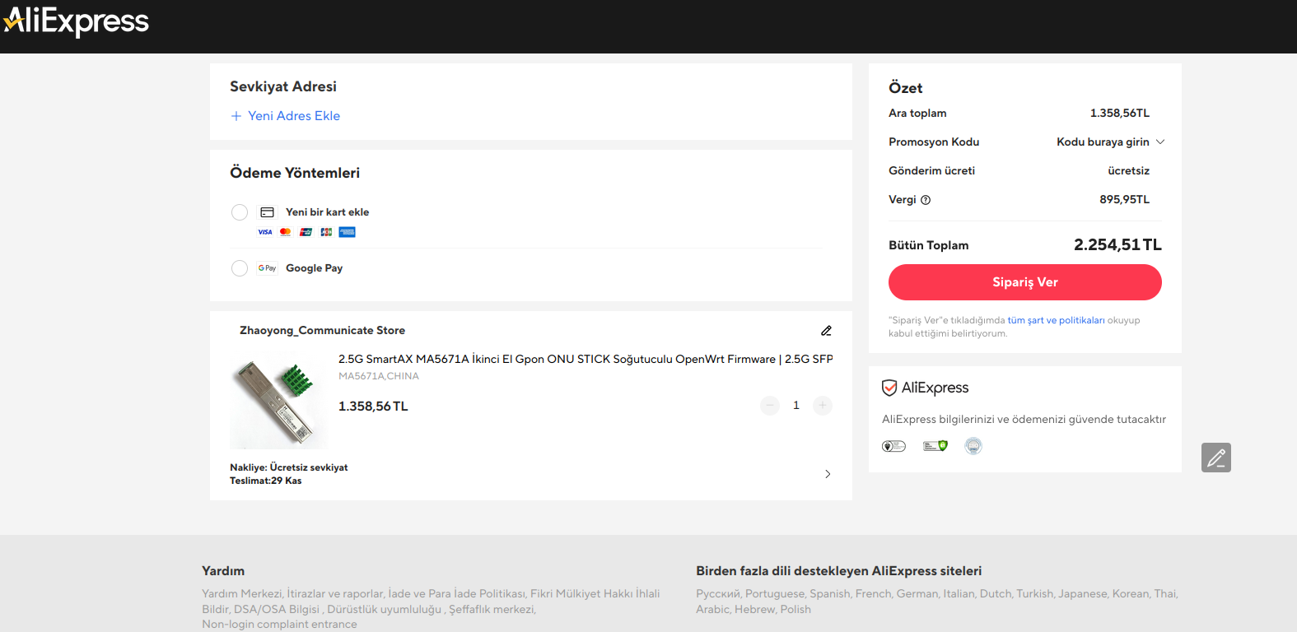The width and height of the screenshot is (1297, 632).
Task: Open the İtirazlar ve raporlar footer link
Action: 335,593
